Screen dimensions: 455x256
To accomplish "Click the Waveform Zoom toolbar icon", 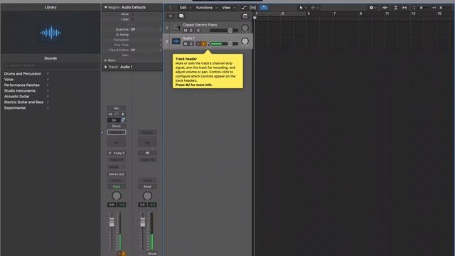I will [385, 8].
